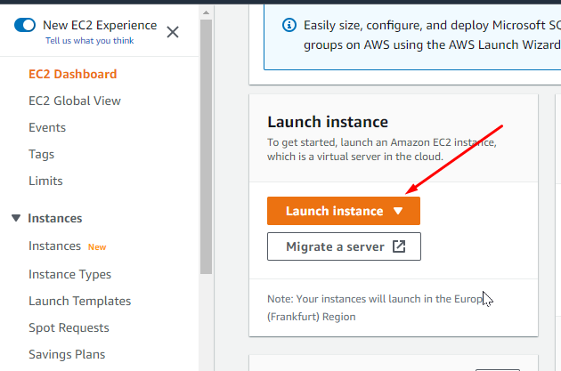Click the Migrate a server button
The width and height of the screenshot is (561, 371).
344,246
